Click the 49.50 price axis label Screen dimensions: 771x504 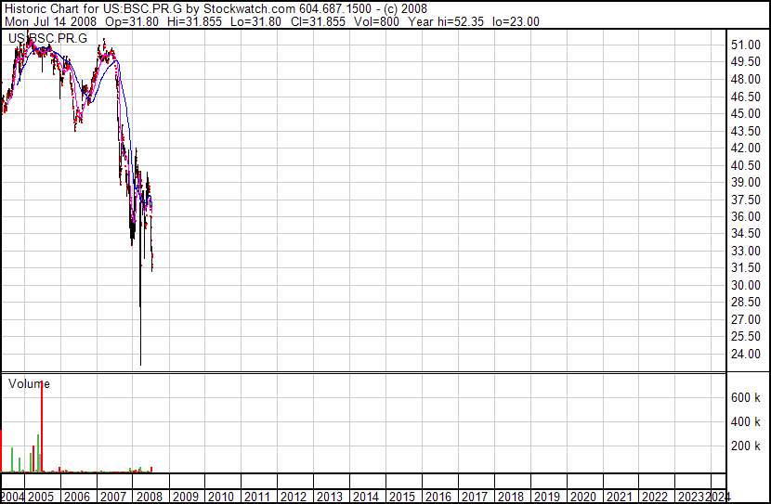(x=746, y=62)
